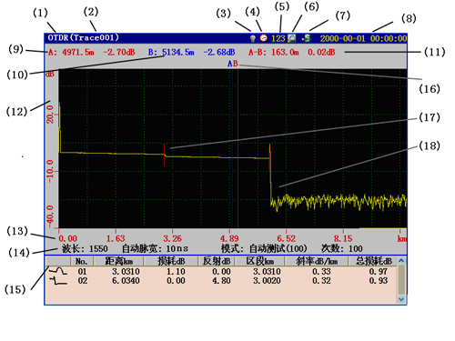Image resolution: width=455 pixels, height=341 pixels.
Task: Click the OTDR(Trace001) title text
Action: click(x=84, y=37)
